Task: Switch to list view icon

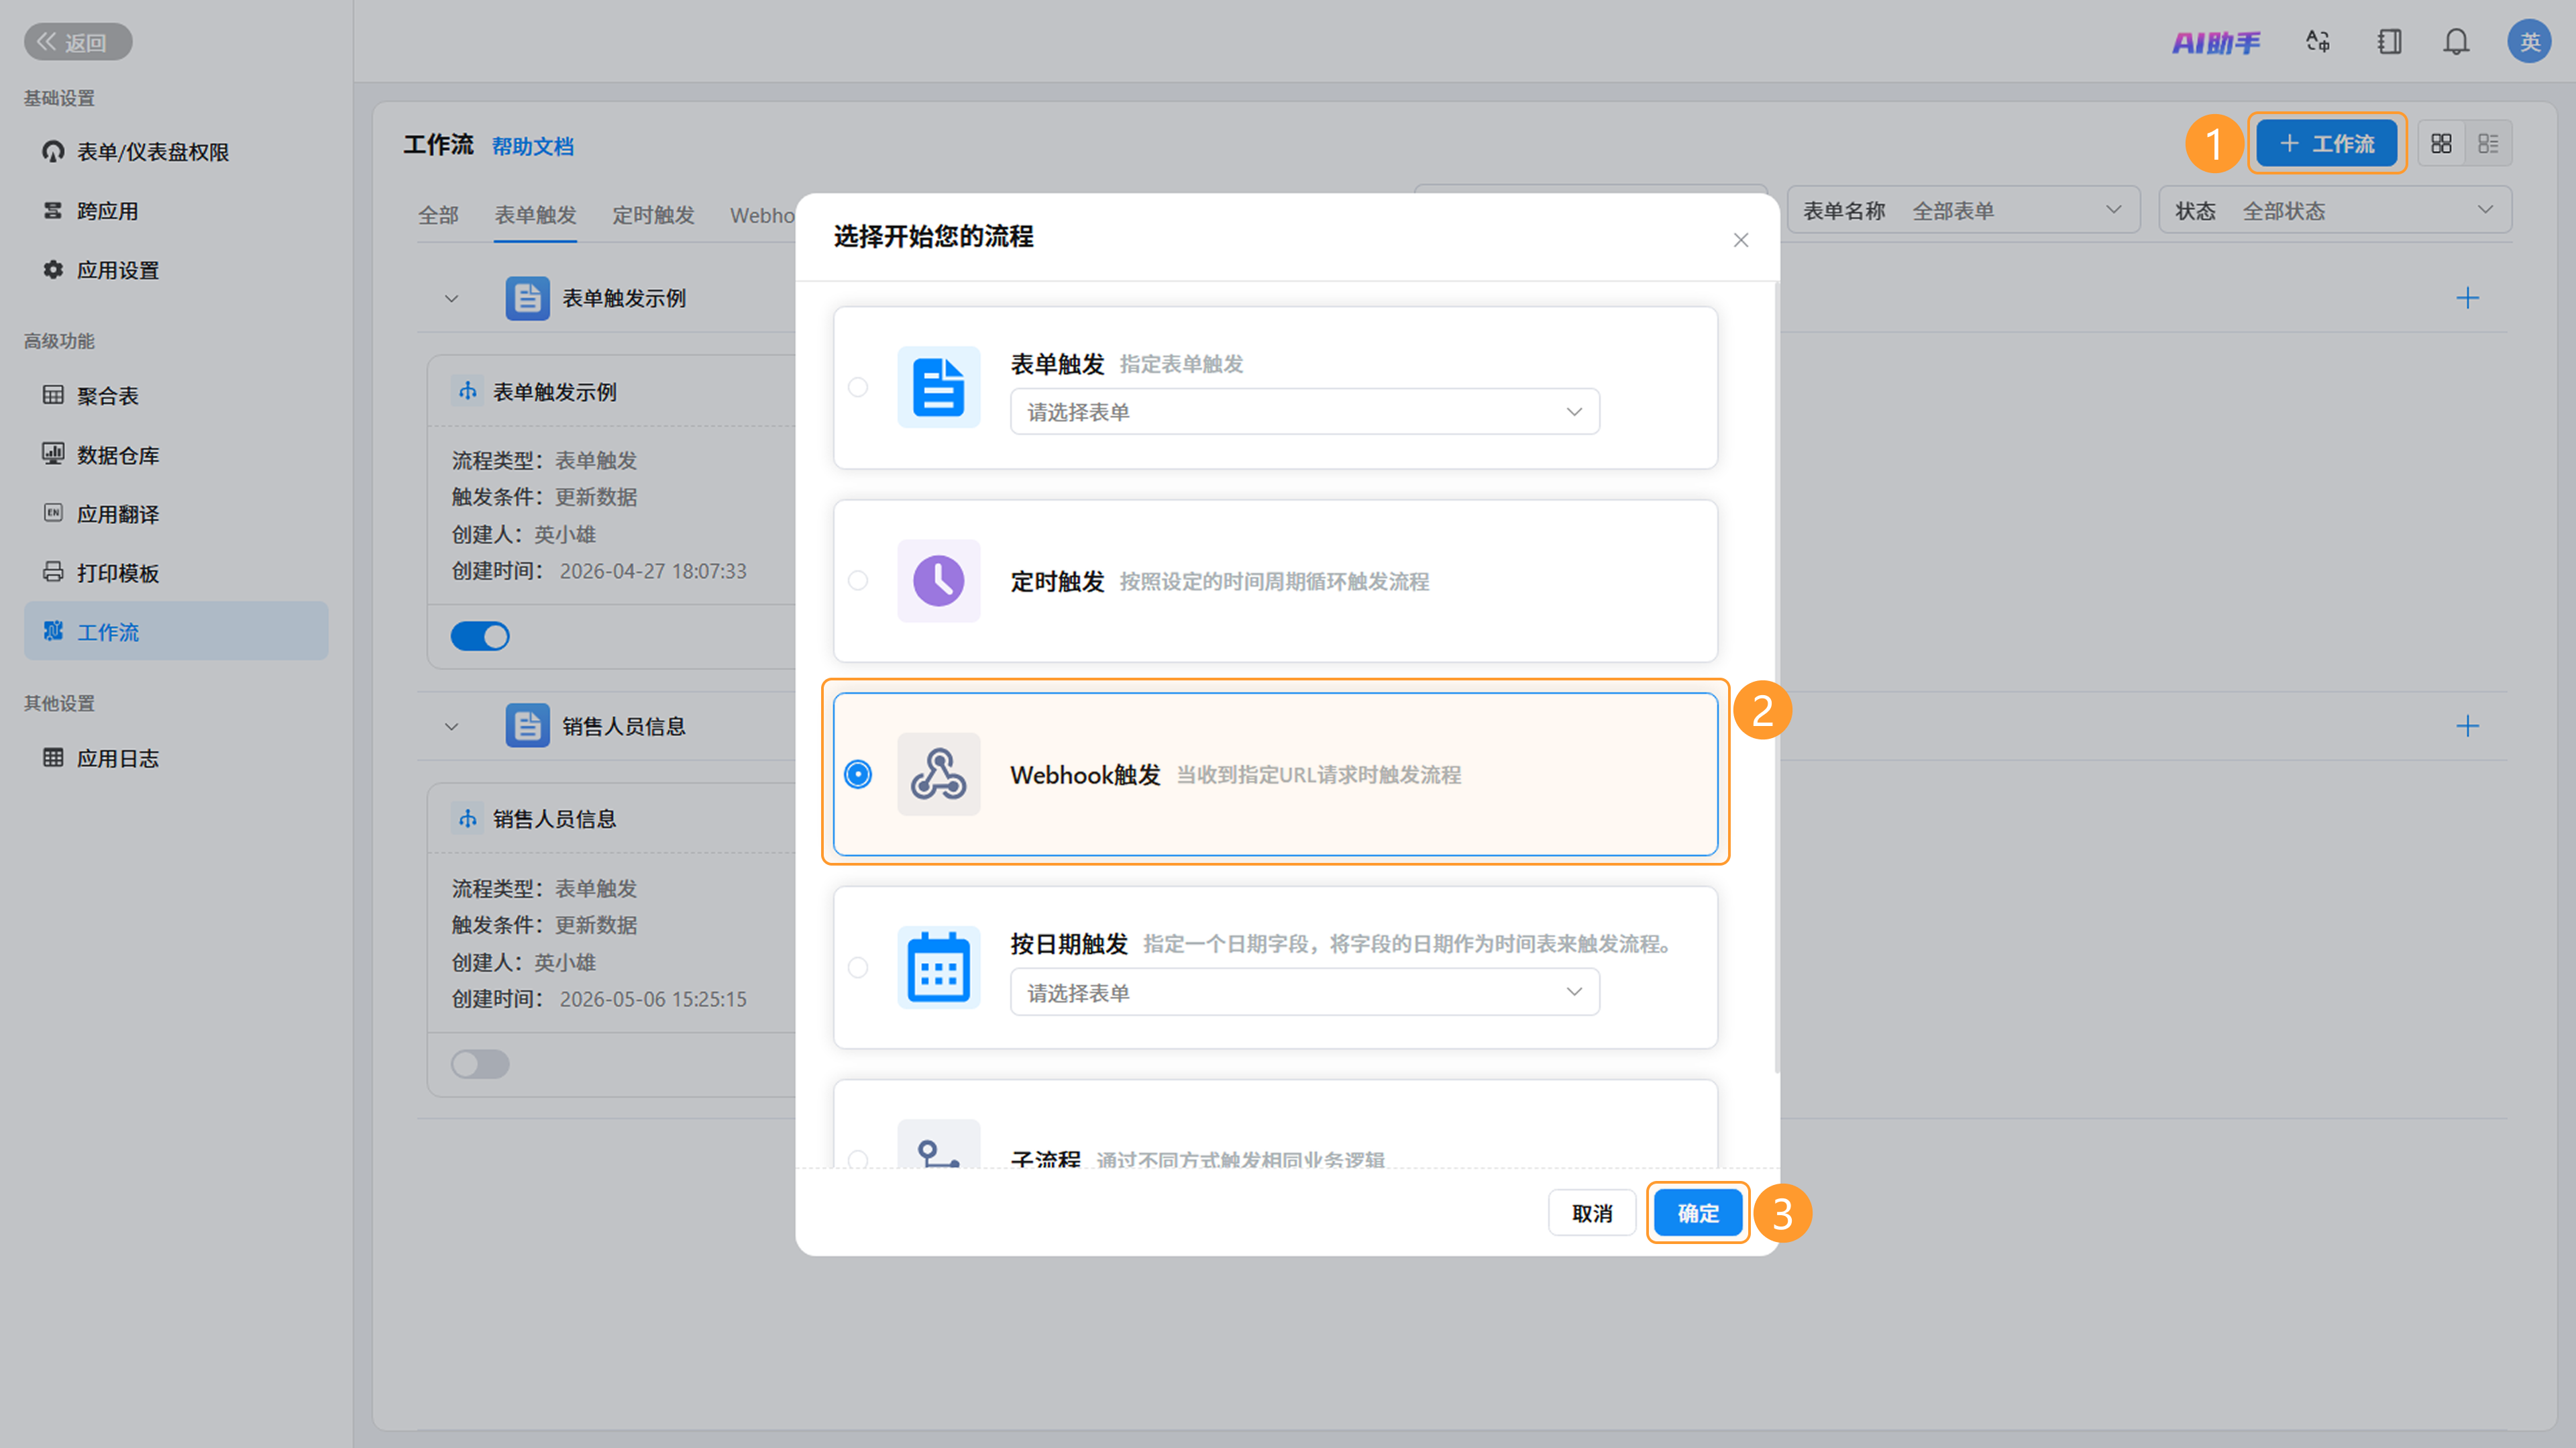Action: pos(2488,144)
